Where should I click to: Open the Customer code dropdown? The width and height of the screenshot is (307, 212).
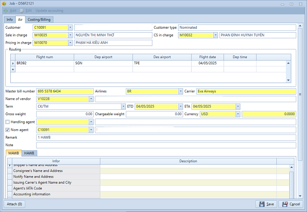coord(70,28)
